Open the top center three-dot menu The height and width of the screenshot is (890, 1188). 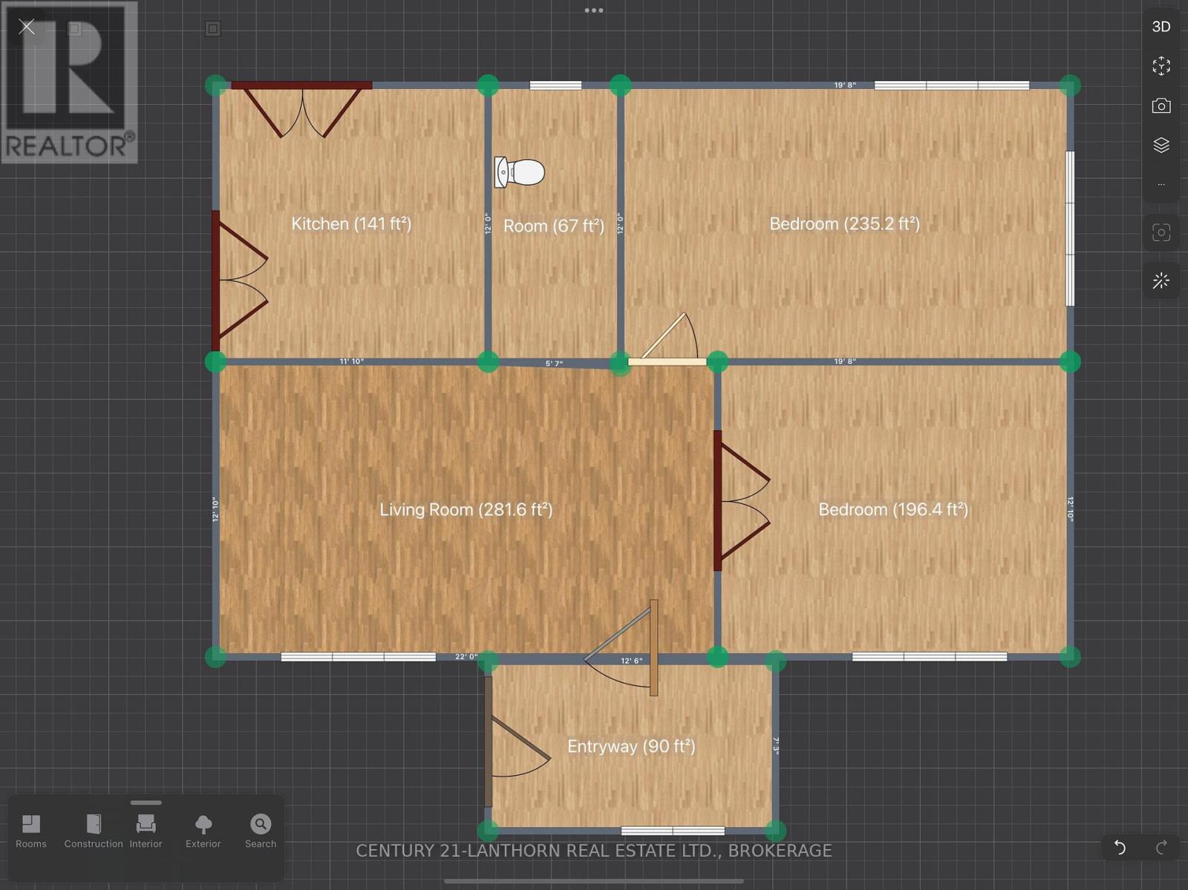tap(593, 10)
